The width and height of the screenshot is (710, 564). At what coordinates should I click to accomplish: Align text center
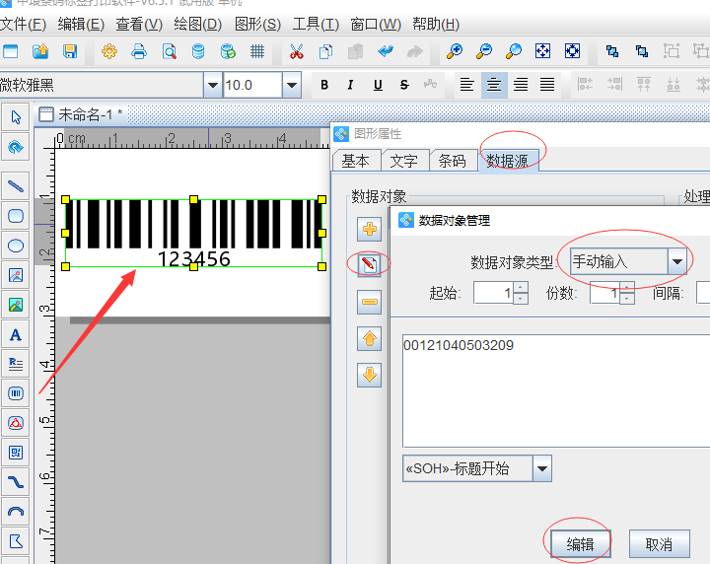[494, 85]
